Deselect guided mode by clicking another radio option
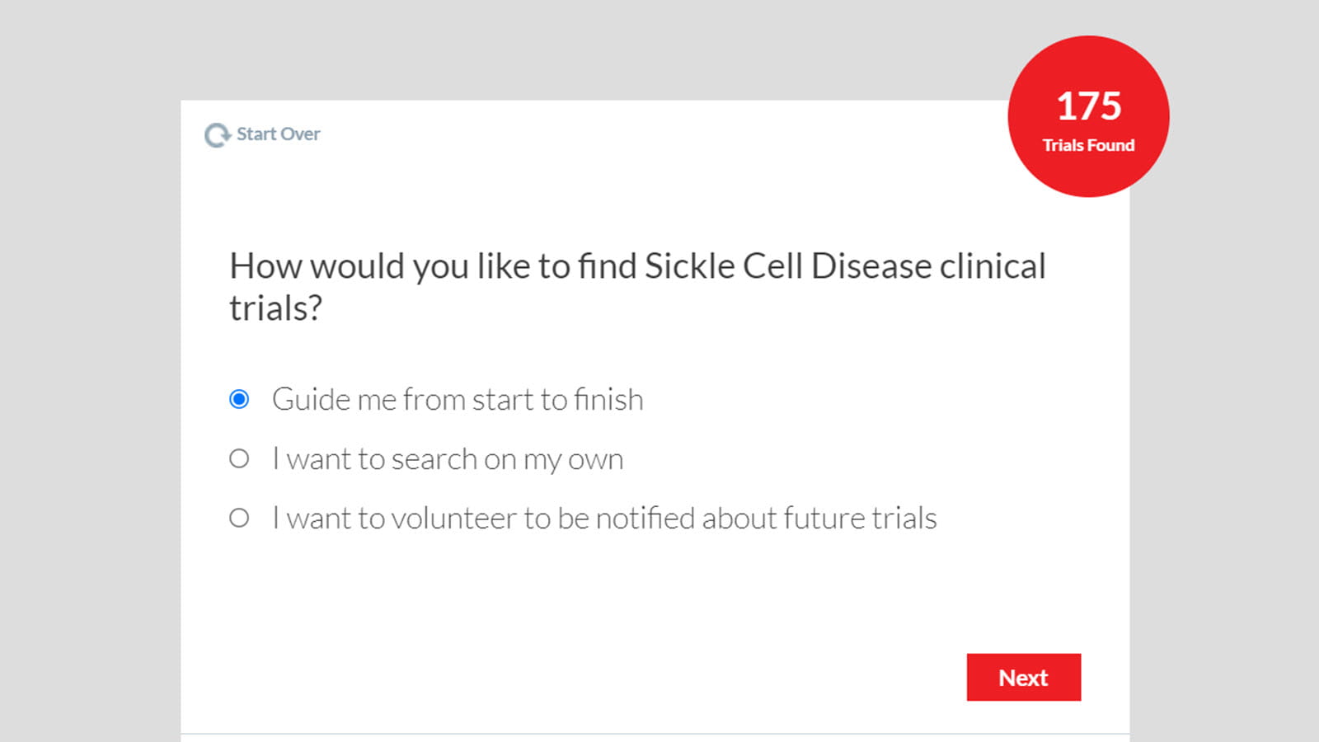 point(239,458)
